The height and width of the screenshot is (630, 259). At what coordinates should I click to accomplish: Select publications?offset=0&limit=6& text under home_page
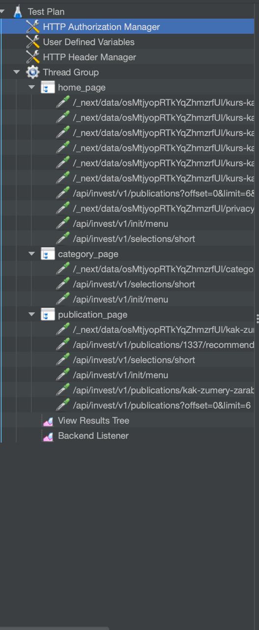point(164,193)
